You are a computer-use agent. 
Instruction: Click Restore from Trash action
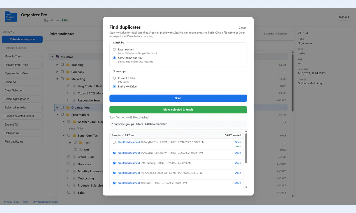point(22,65)
